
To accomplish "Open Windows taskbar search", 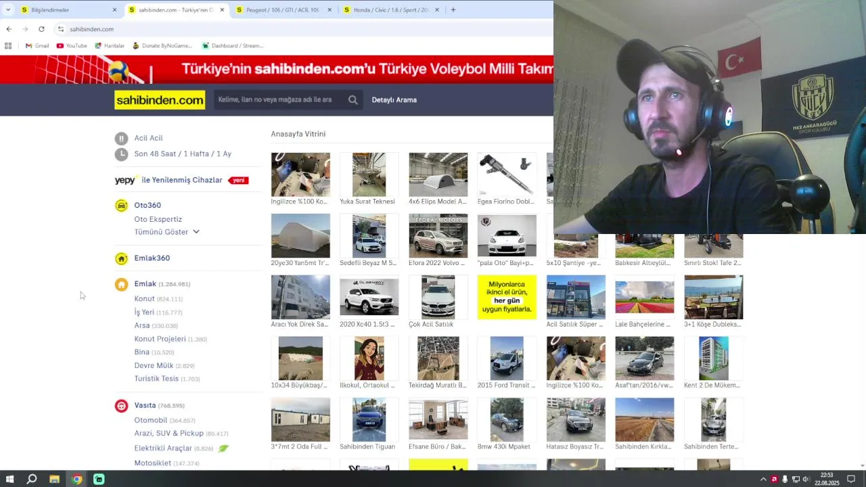I will tap(32, 480).
